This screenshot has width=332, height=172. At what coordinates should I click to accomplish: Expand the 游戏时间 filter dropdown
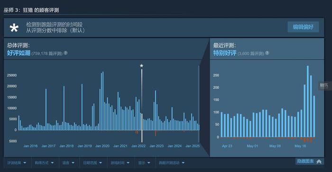coord(120,163)
